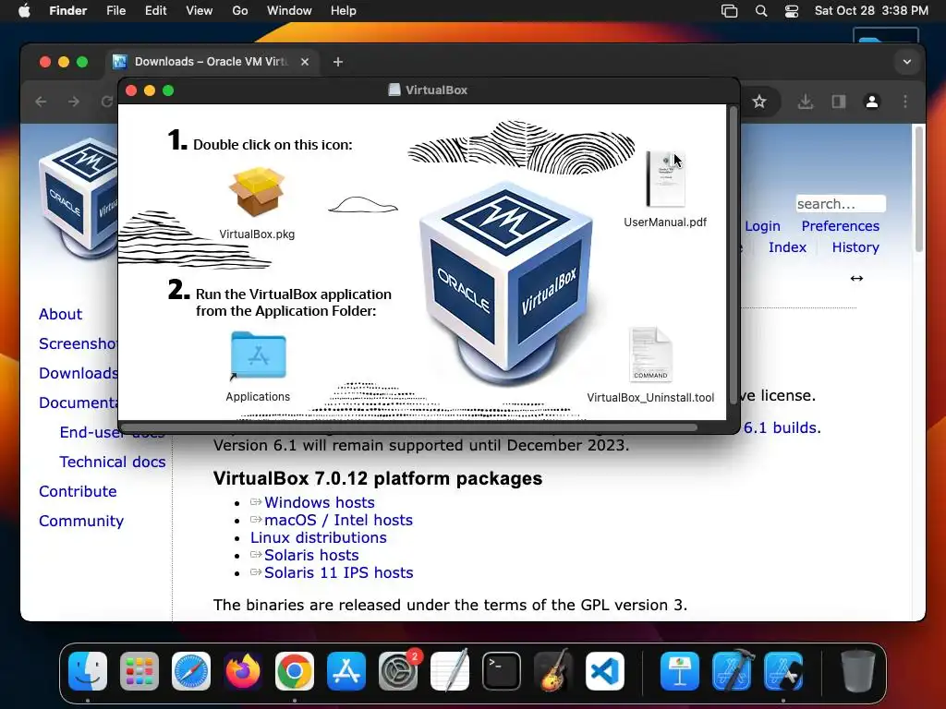Screen dimensions: 946x709
Task: Open Control Center in menu bar
Action: [792, 11]
